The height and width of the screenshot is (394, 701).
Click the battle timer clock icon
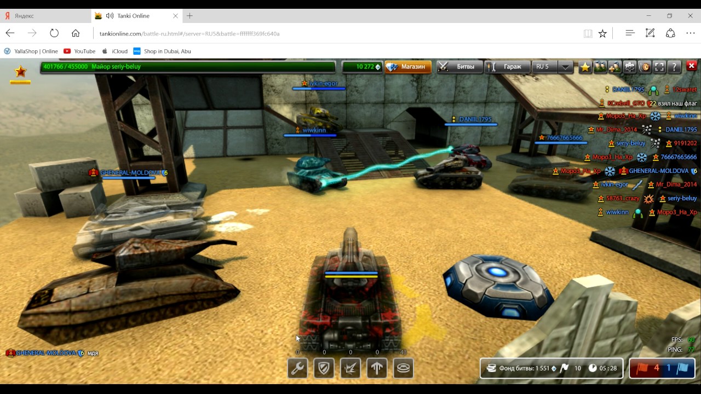[593, 368]
